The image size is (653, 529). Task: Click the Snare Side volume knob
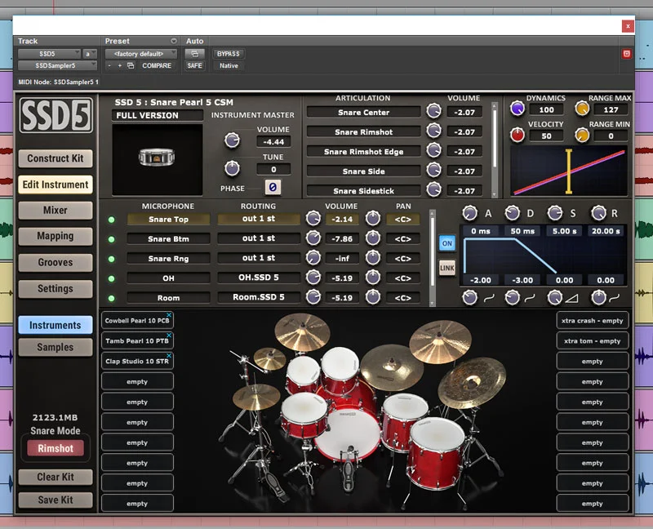[x=433, y=170]
